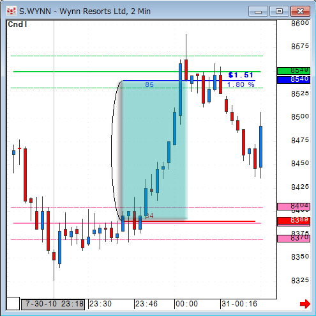Click the 00:00 time axis label
The width and height of the screenshot is (316, 316).
pos(186,304)
